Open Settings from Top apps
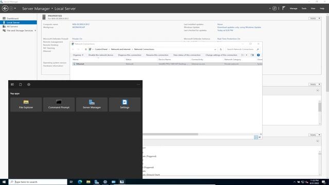This screenshot has height=185, width=329. 124,104
